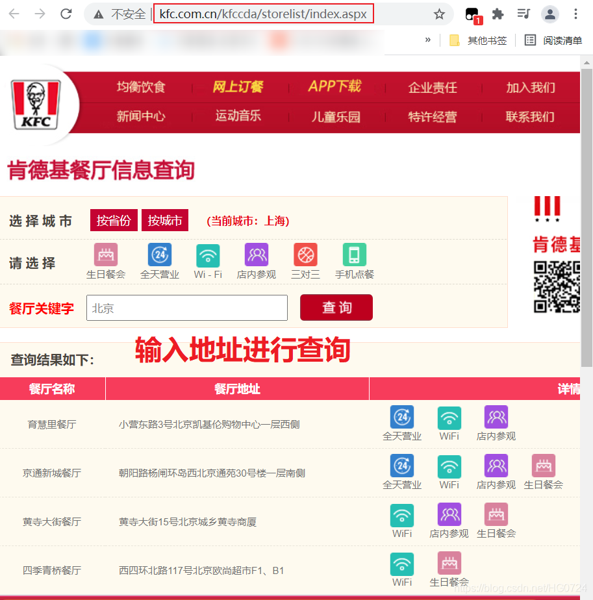The height and width of the screenshot is (600, 593).
Task: Click the KFC logo
Action: (36, 105)
